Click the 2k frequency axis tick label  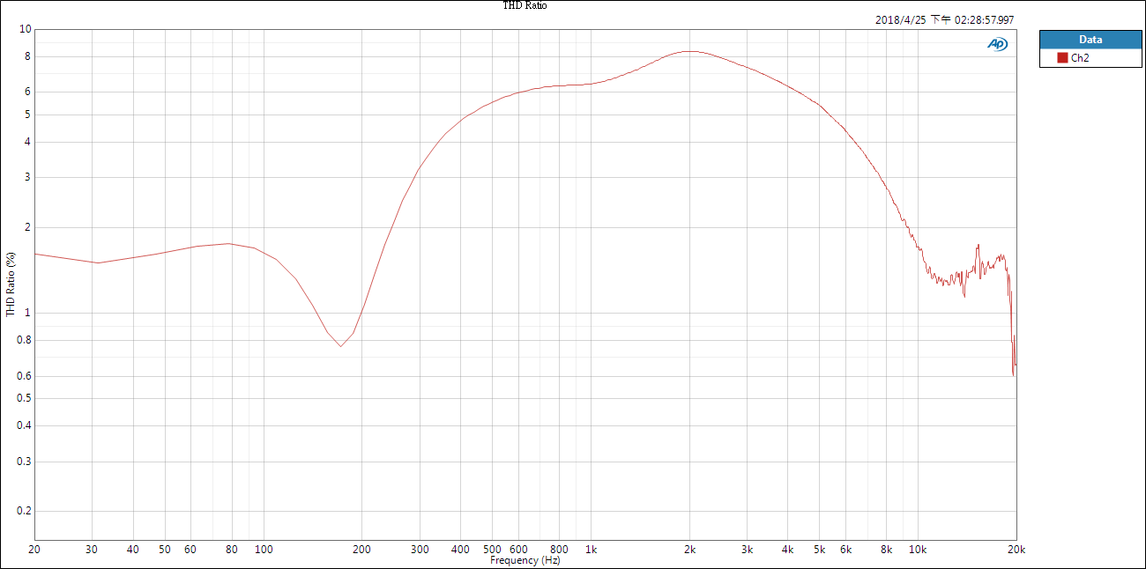pos(690,550)
